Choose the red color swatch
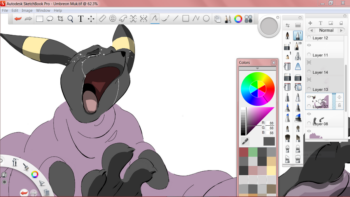 (243, 152)
